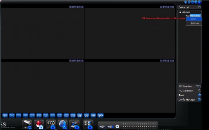This screenshot has height=130, width=209.
Task: Click the globe e-map icon
Action: (63, 124)
